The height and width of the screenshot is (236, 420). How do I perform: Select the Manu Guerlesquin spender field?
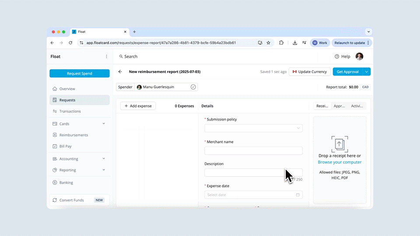coord(166,87)
